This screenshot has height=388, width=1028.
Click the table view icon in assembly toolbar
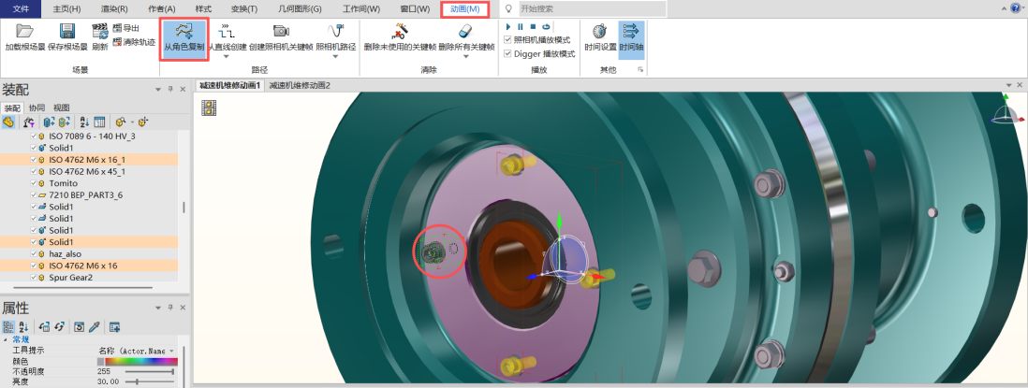pyautogui.click(x=99, y=122)
